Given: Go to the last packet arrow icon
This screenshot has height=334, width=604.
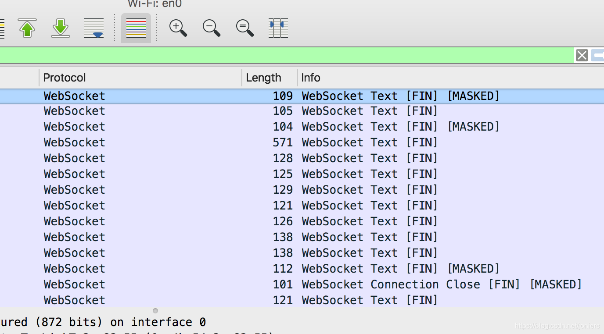Looking at the screenshot, I should point(61,28).
